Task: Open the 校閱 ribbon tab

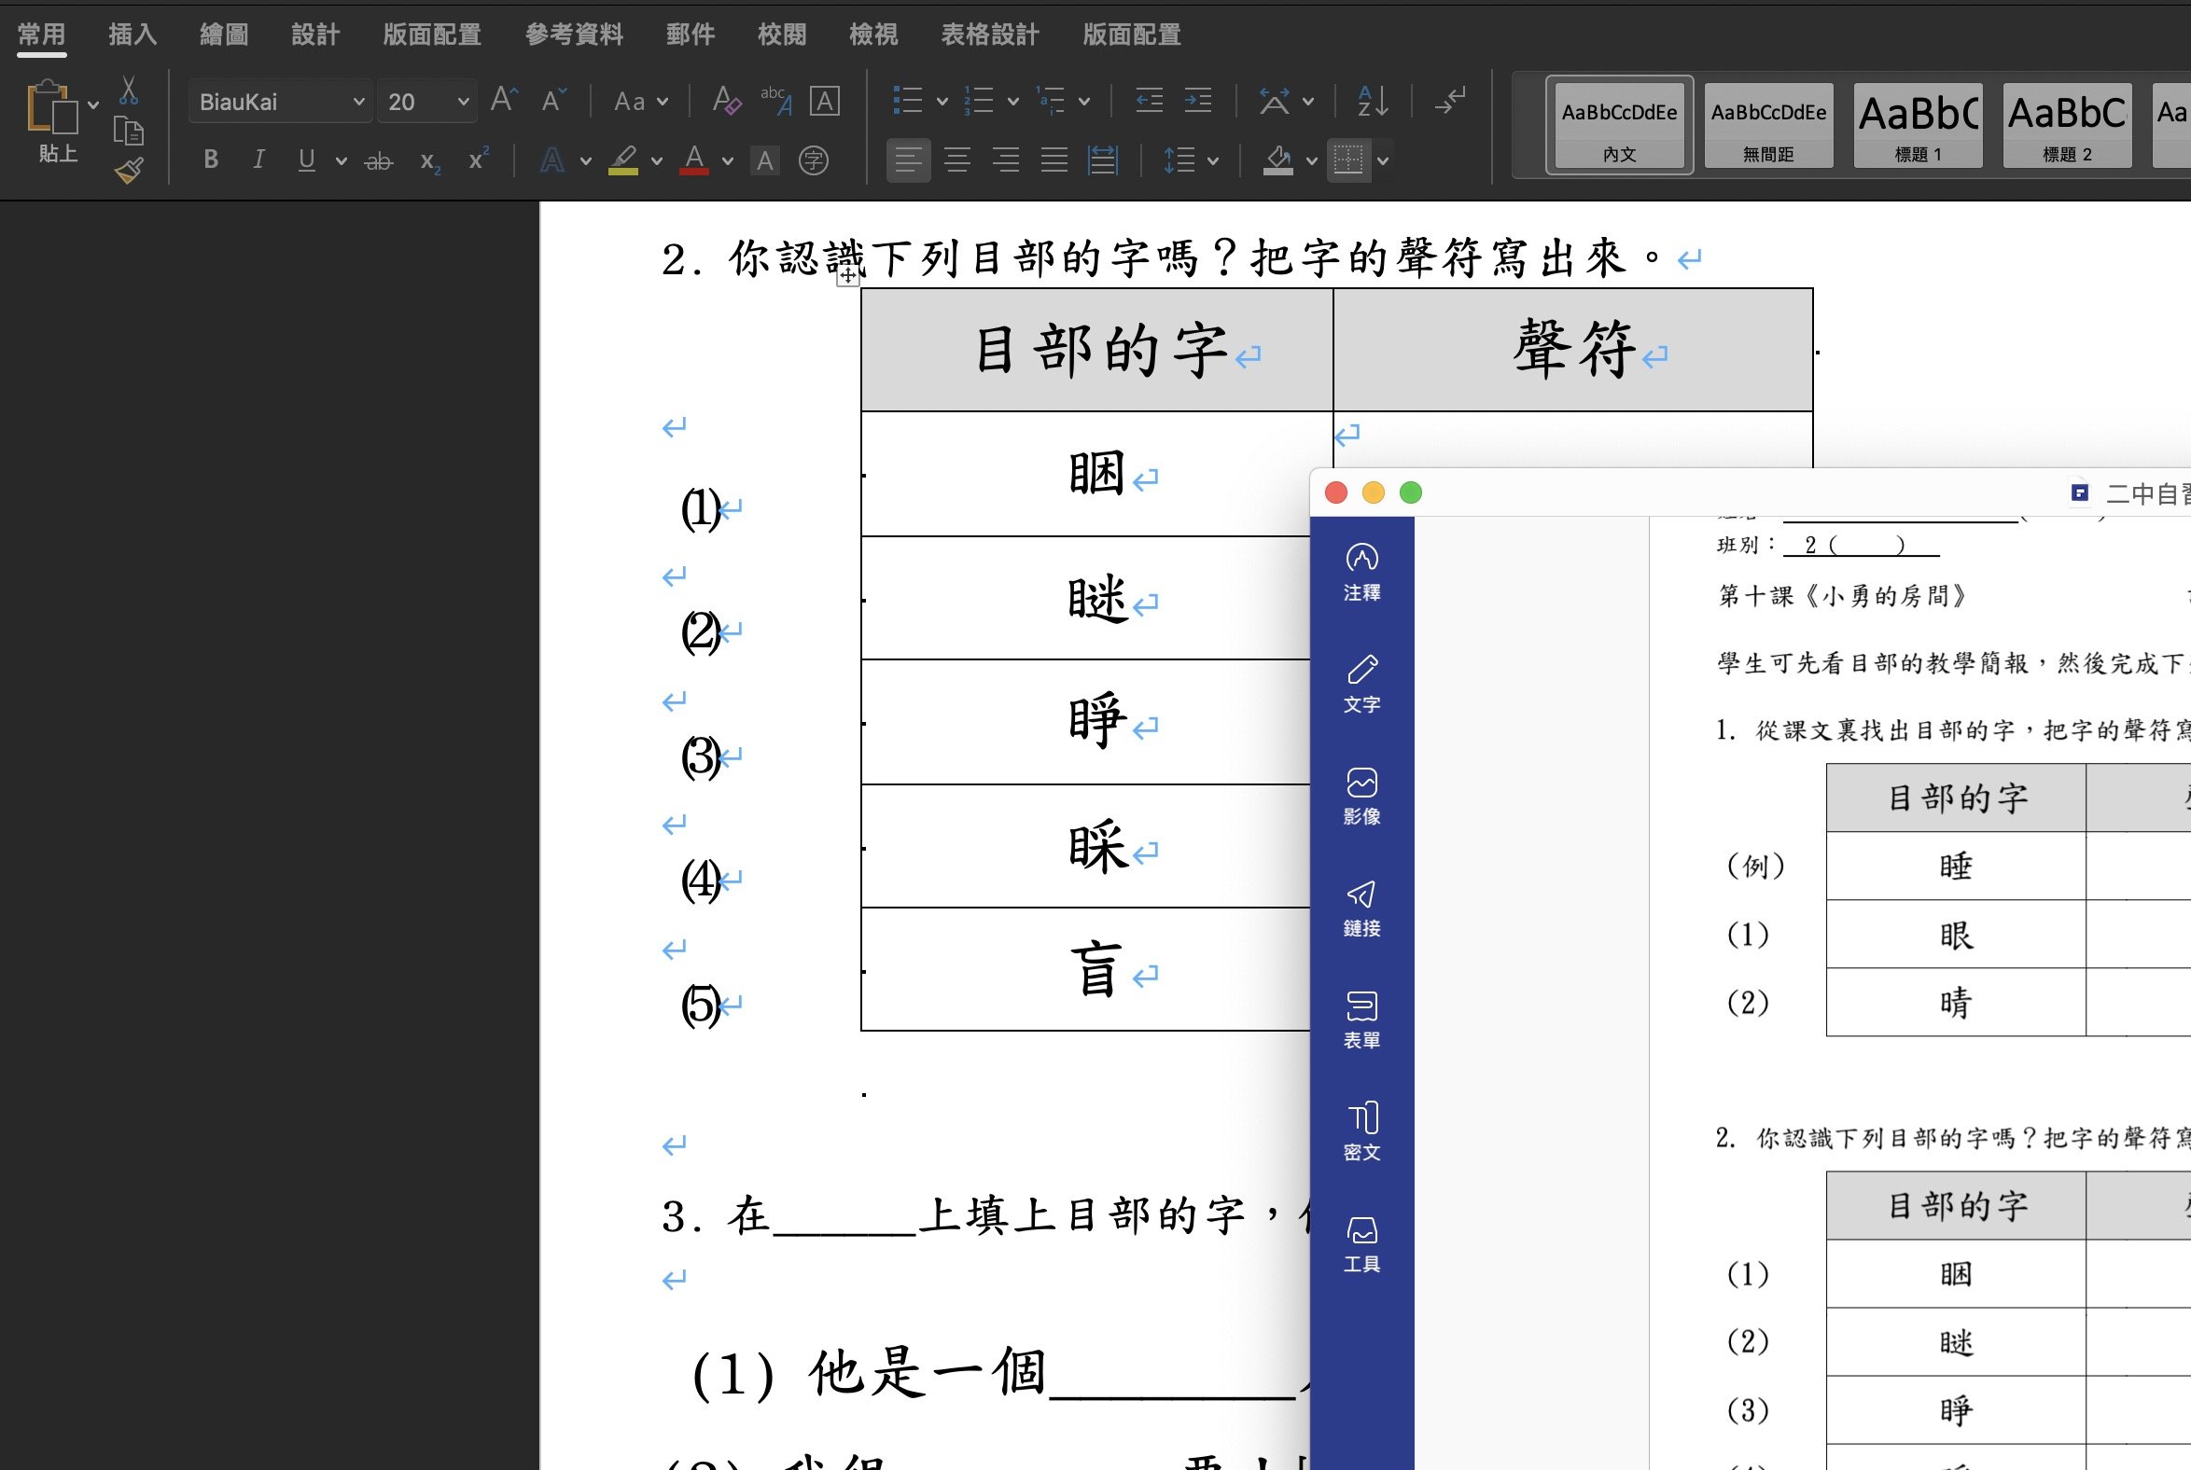Action: tap(782, 35)
